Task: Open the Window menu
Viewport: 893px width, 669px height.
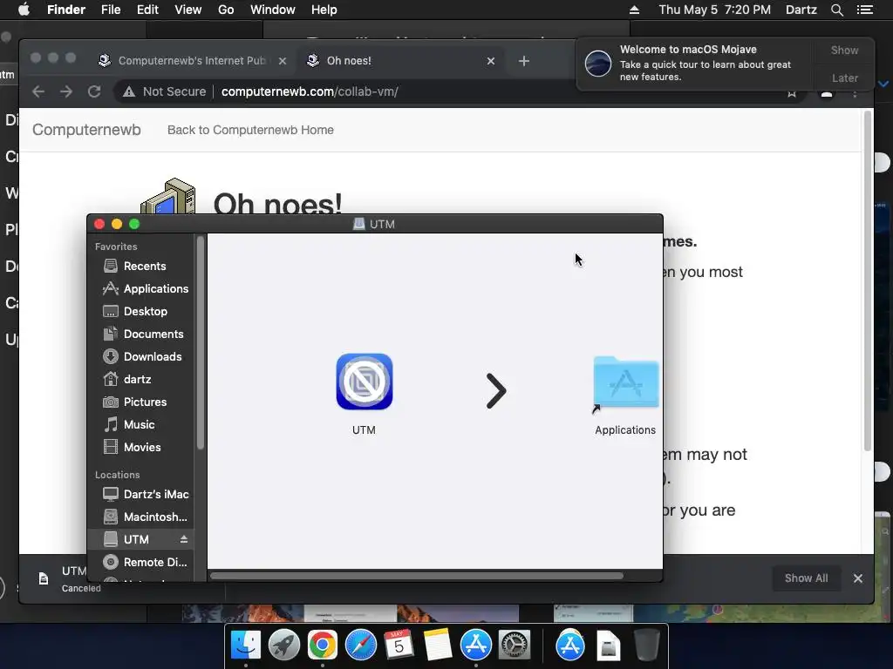Action: [x=273, y=10]
